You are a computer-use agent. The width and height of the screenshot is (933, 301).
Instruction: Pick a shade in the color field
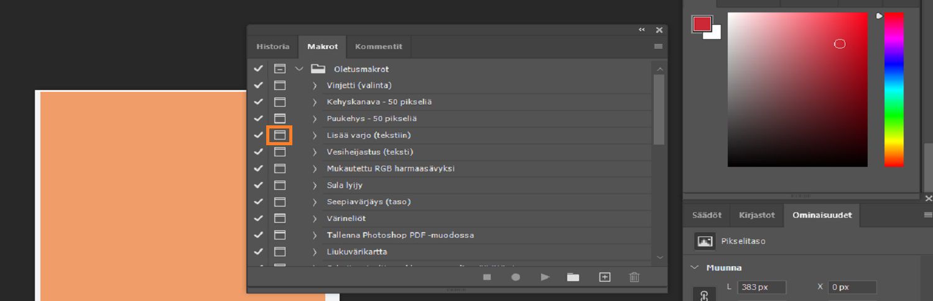[x=797, y=89]
